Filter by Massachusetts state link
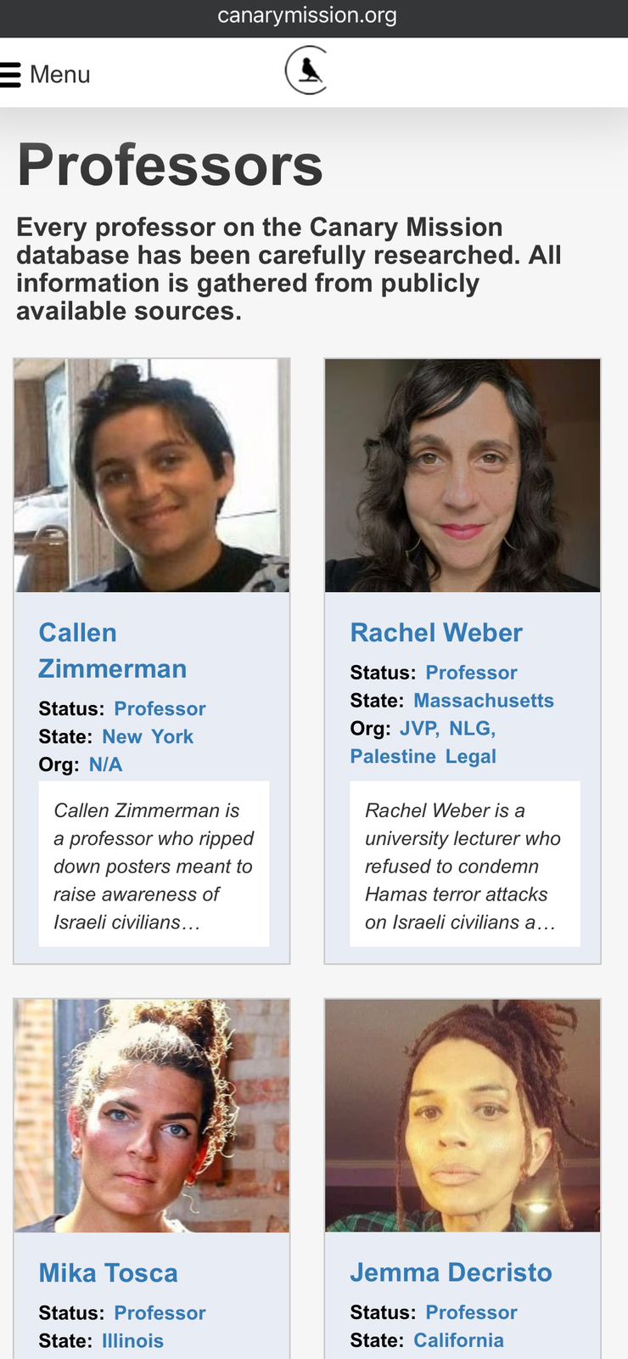Screen dimensions: 628x1359 (x=484, y=701)
